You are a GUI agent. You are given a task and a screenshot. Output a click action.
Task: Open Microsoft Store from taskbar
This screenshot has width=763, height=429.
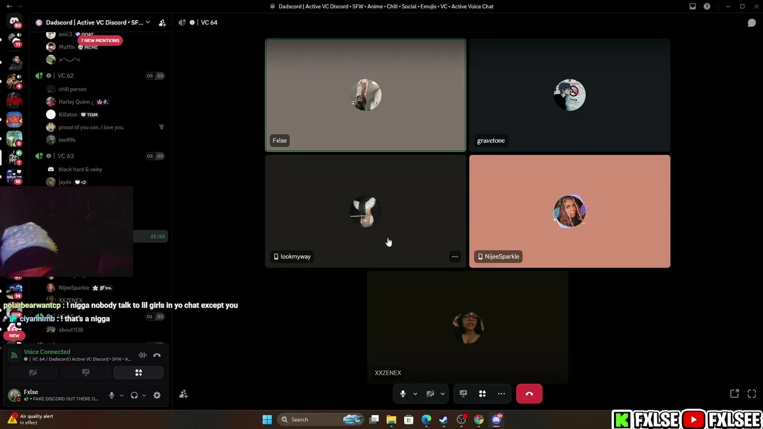tap(409, 419)
